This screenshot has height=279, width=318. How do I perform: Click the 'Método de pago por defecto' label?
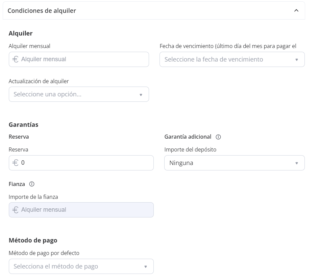pyautogui.click(x=44, y=253)
